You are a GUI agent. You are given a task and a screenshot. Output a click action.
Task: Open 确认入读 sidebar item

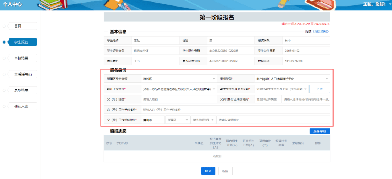(23, 106)
